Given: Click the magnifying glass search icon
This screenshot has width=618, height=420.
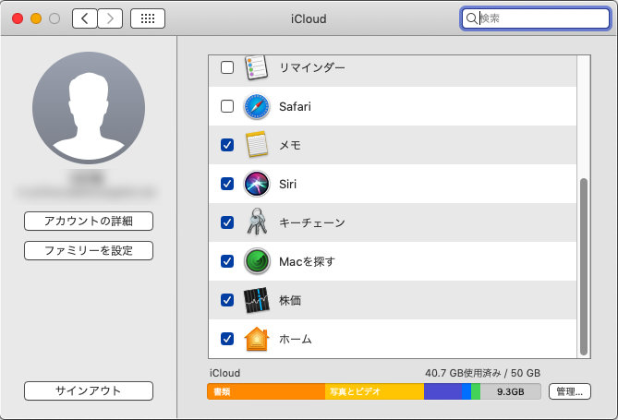Looking at the screenshot, I should (471, 18).
